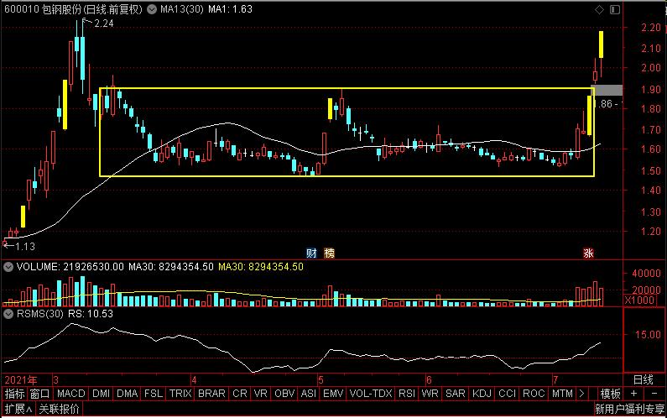Click the 40000 volume axis label
The height and width of the screenshot is (418, 667).
coord(647,274)
